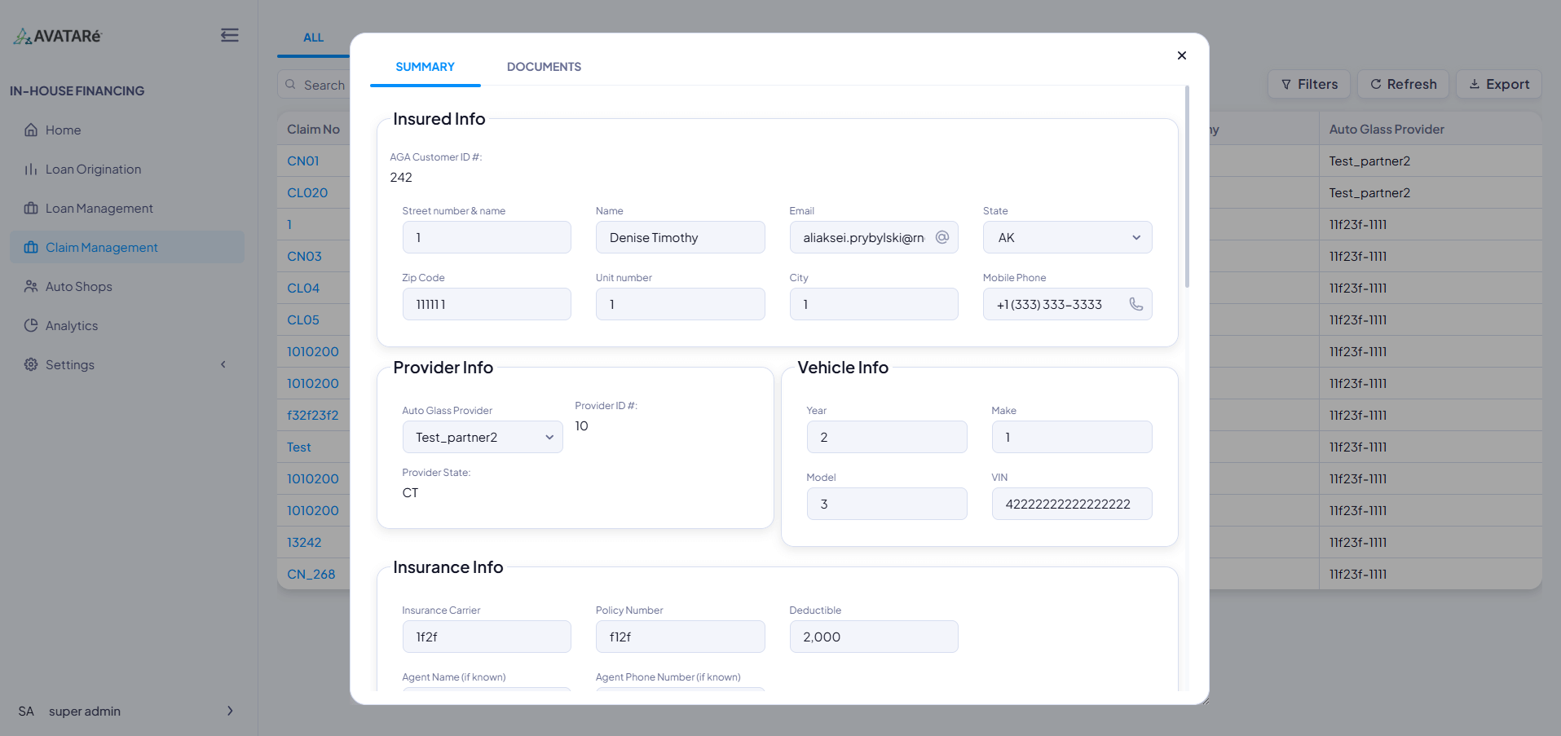Click the Refresh button
The height and width of the screenshot is (736, 1561).
[x=1402, y=85]
